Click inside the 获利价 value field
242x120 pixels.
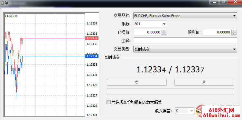[217, 32]
